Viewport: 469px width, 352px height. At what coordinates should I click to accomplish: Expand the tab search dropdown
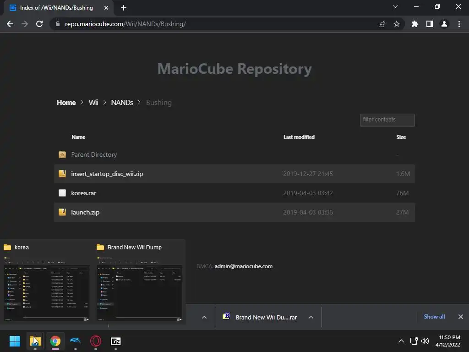(x=395, y=6)
